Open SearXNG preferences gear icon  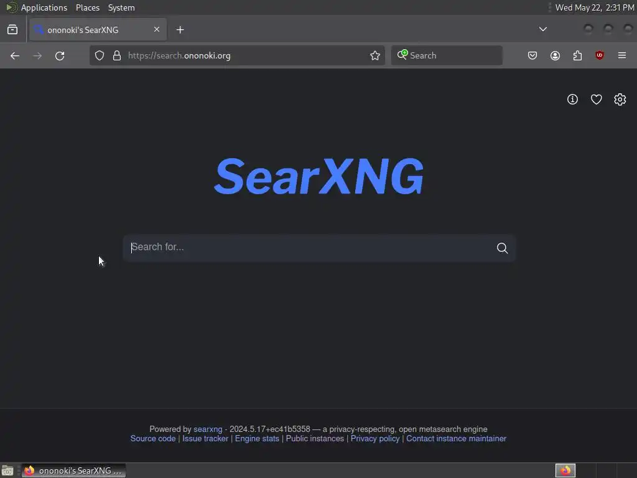pos(620,99)
